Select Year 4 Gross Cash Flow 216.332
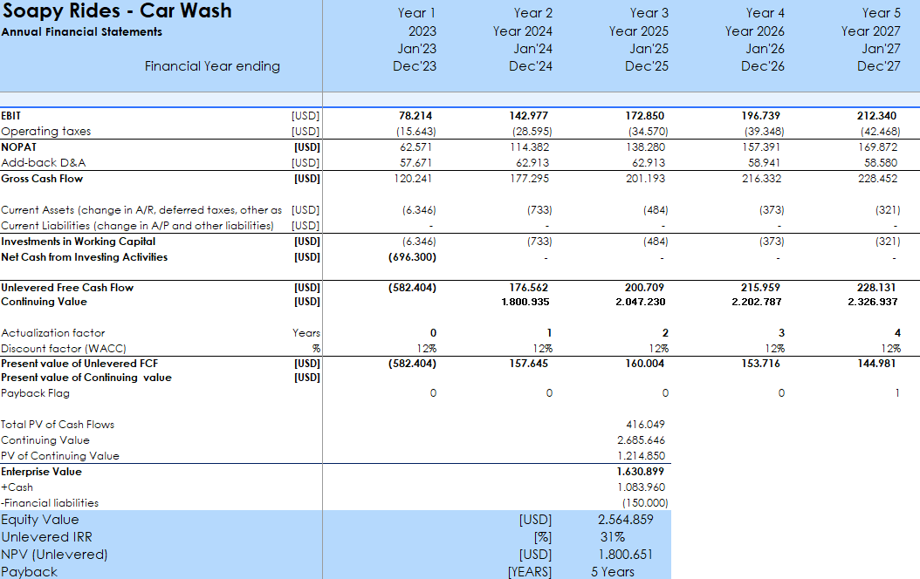The height and width of the screenshot is (579, 920). [x=764, y=179]
